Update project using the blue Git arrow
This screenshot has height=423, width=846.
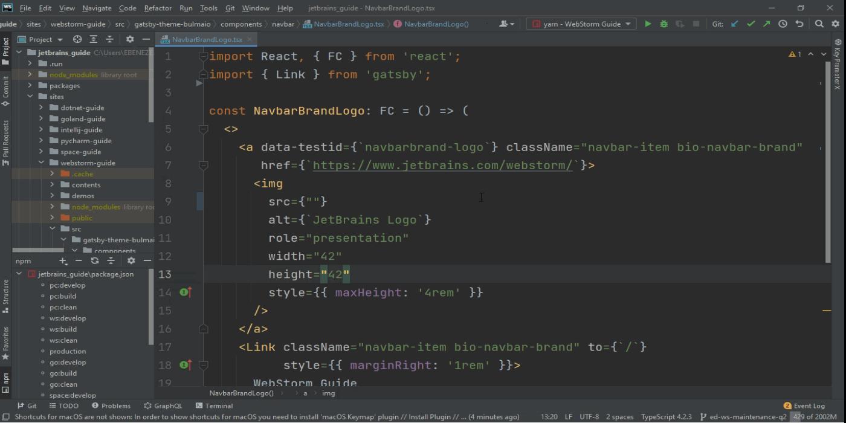point(734,24)
